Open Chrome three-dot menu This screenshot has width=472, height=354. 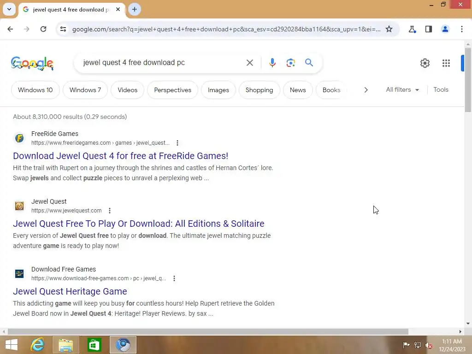coord(462,29)
